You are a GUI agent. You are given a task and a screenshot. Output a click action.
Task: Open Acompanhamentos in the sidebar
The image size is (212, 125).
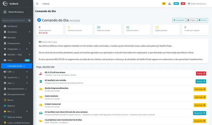(x=16, y=94)
